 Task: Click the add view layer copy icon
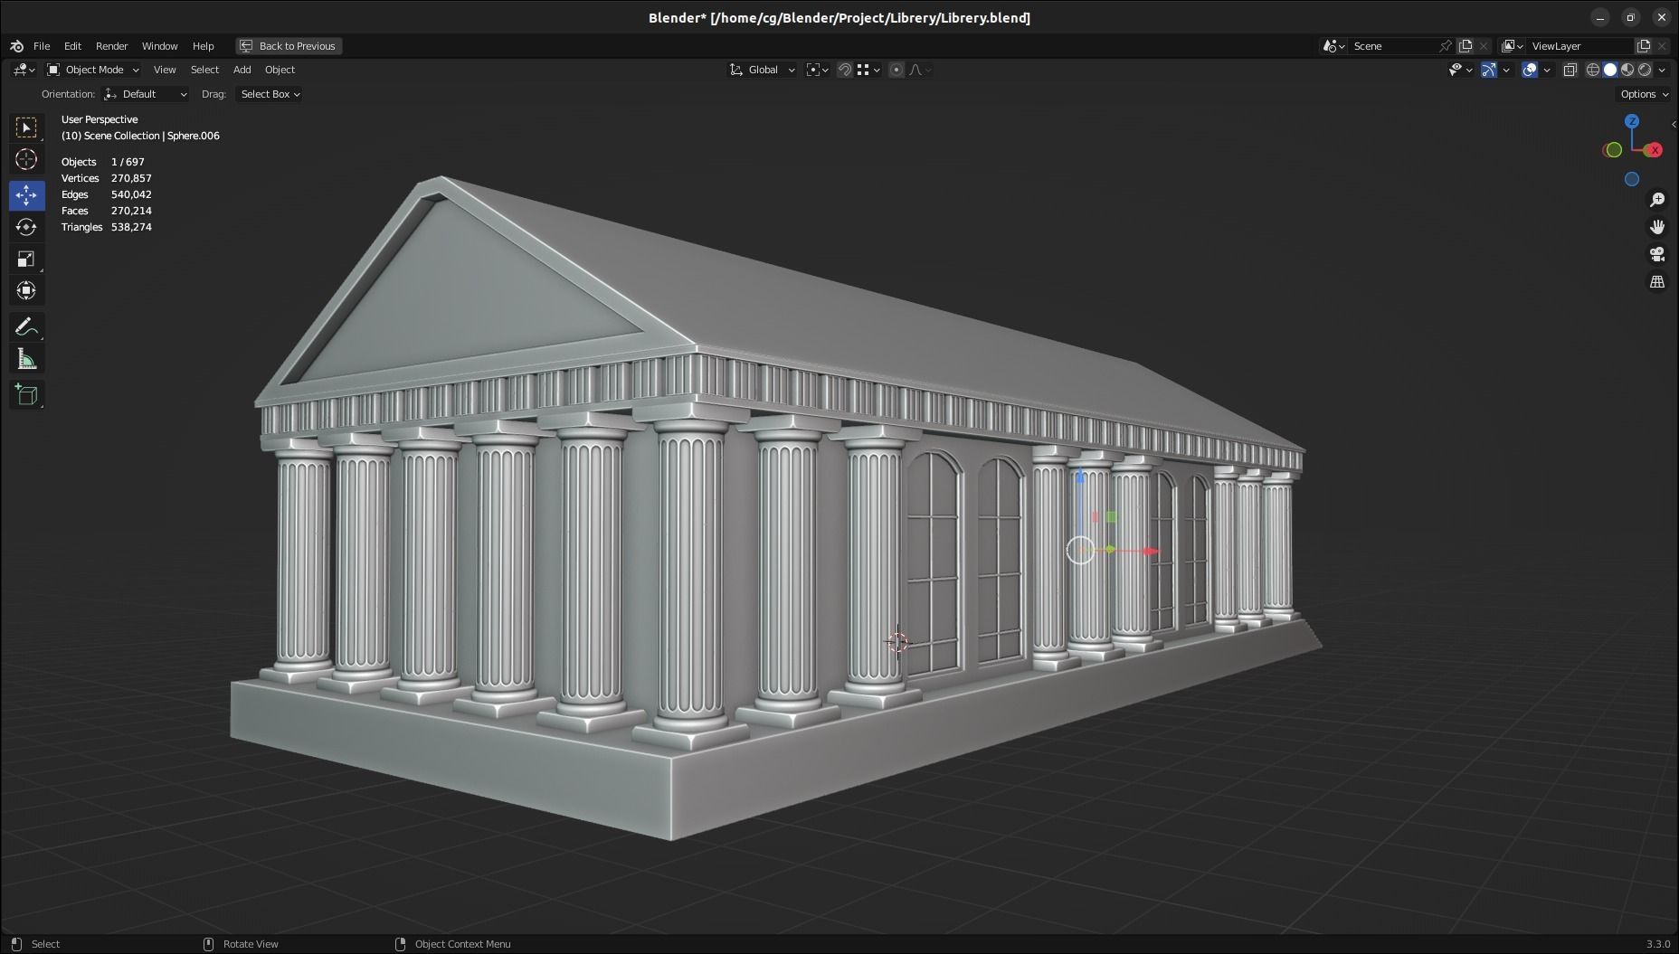click(1644, 46)
